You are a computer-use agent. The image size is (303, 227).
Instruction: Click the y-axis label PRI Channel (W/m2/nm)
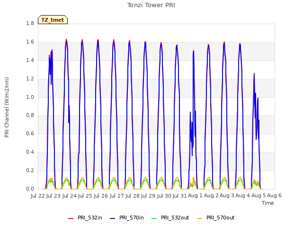[7, 107]
